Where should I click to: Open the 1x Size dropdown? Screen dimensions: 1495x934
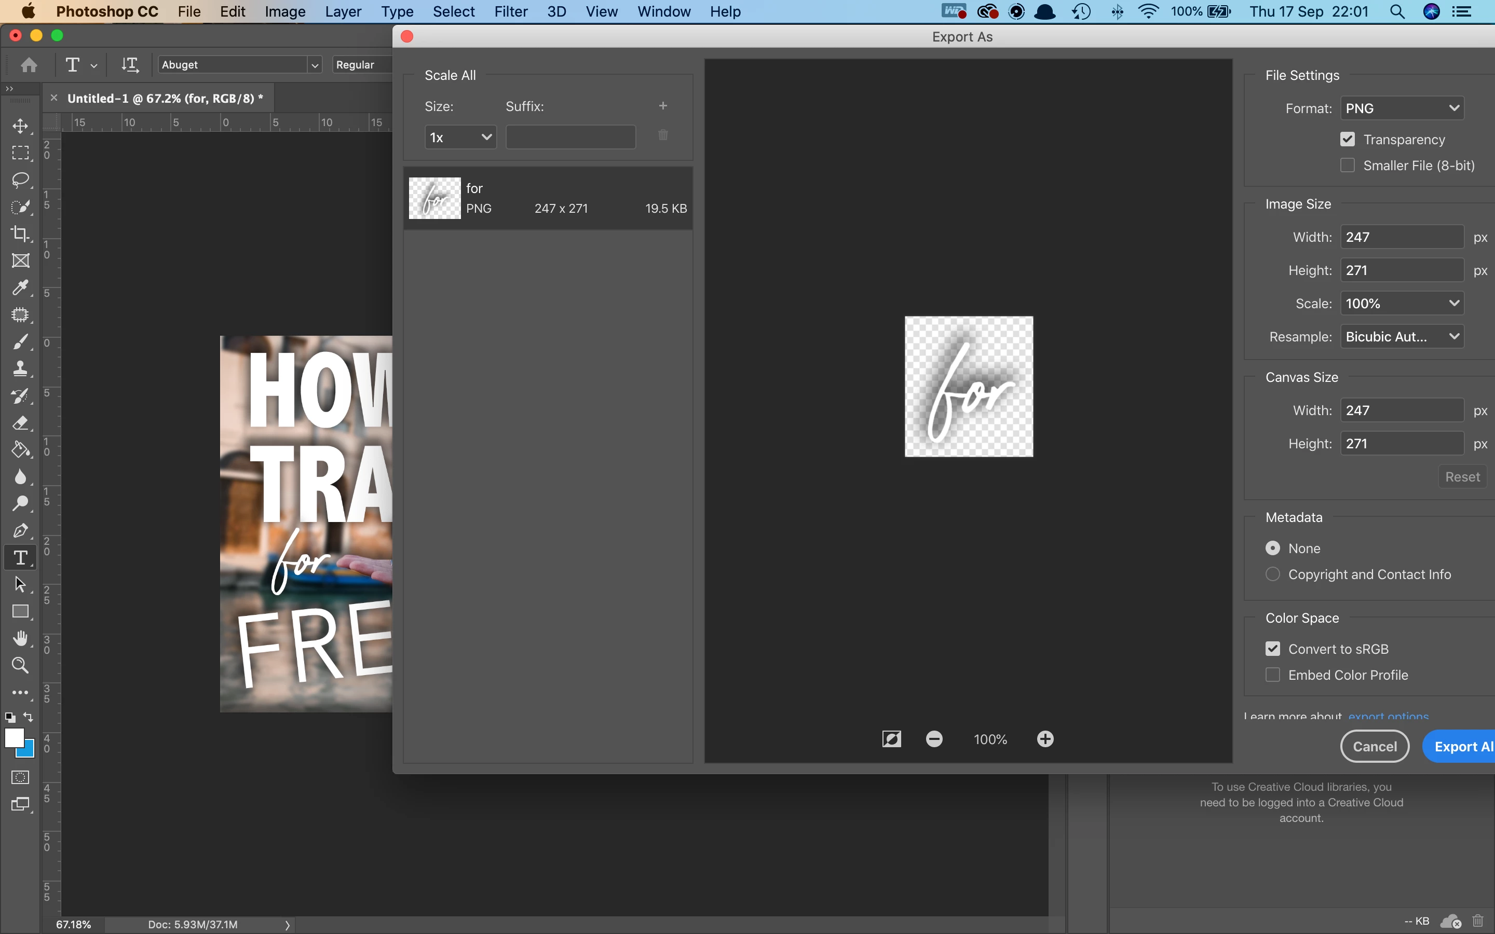click(460, 137)
